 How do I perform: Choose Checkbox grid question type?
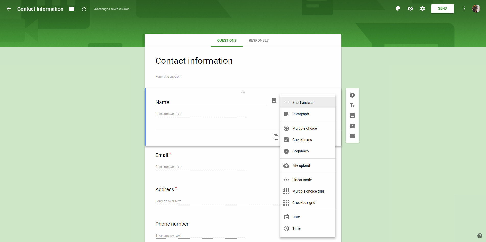[x=308, y=203]
